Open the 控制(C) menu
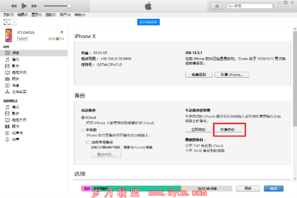This screenshot has width=297, height=198. coord(50,15)
